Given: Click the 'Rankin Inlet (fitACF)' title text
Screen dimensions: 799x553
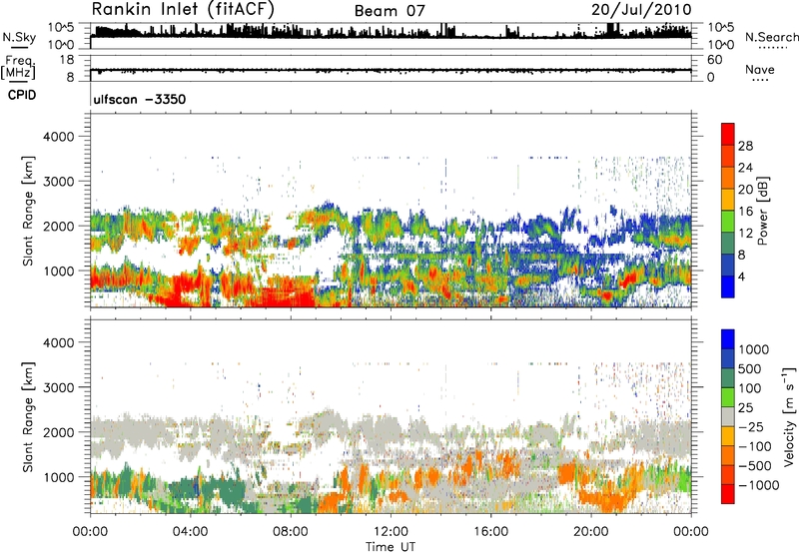Looking at the screenshot, I should 183,10.
